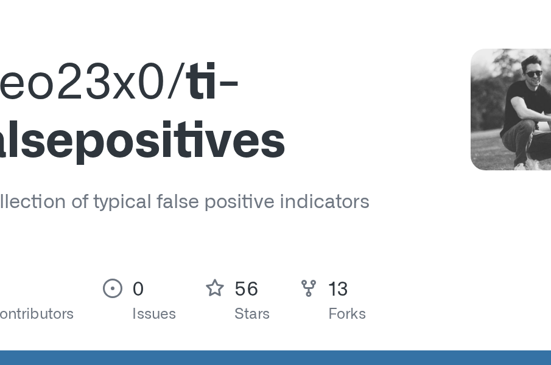
Task: Click the Stars star icon
Action: [x=214, y=288]
